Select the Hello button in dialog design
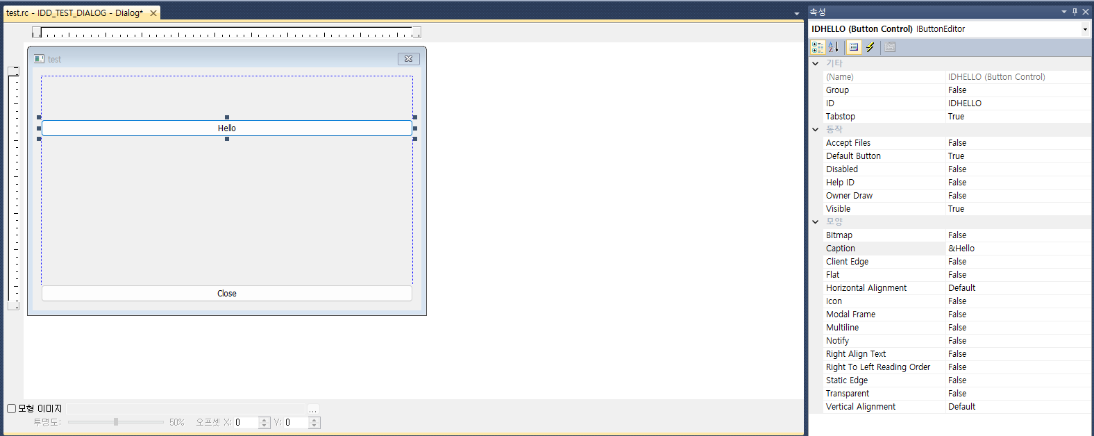 tap(227, 128)
